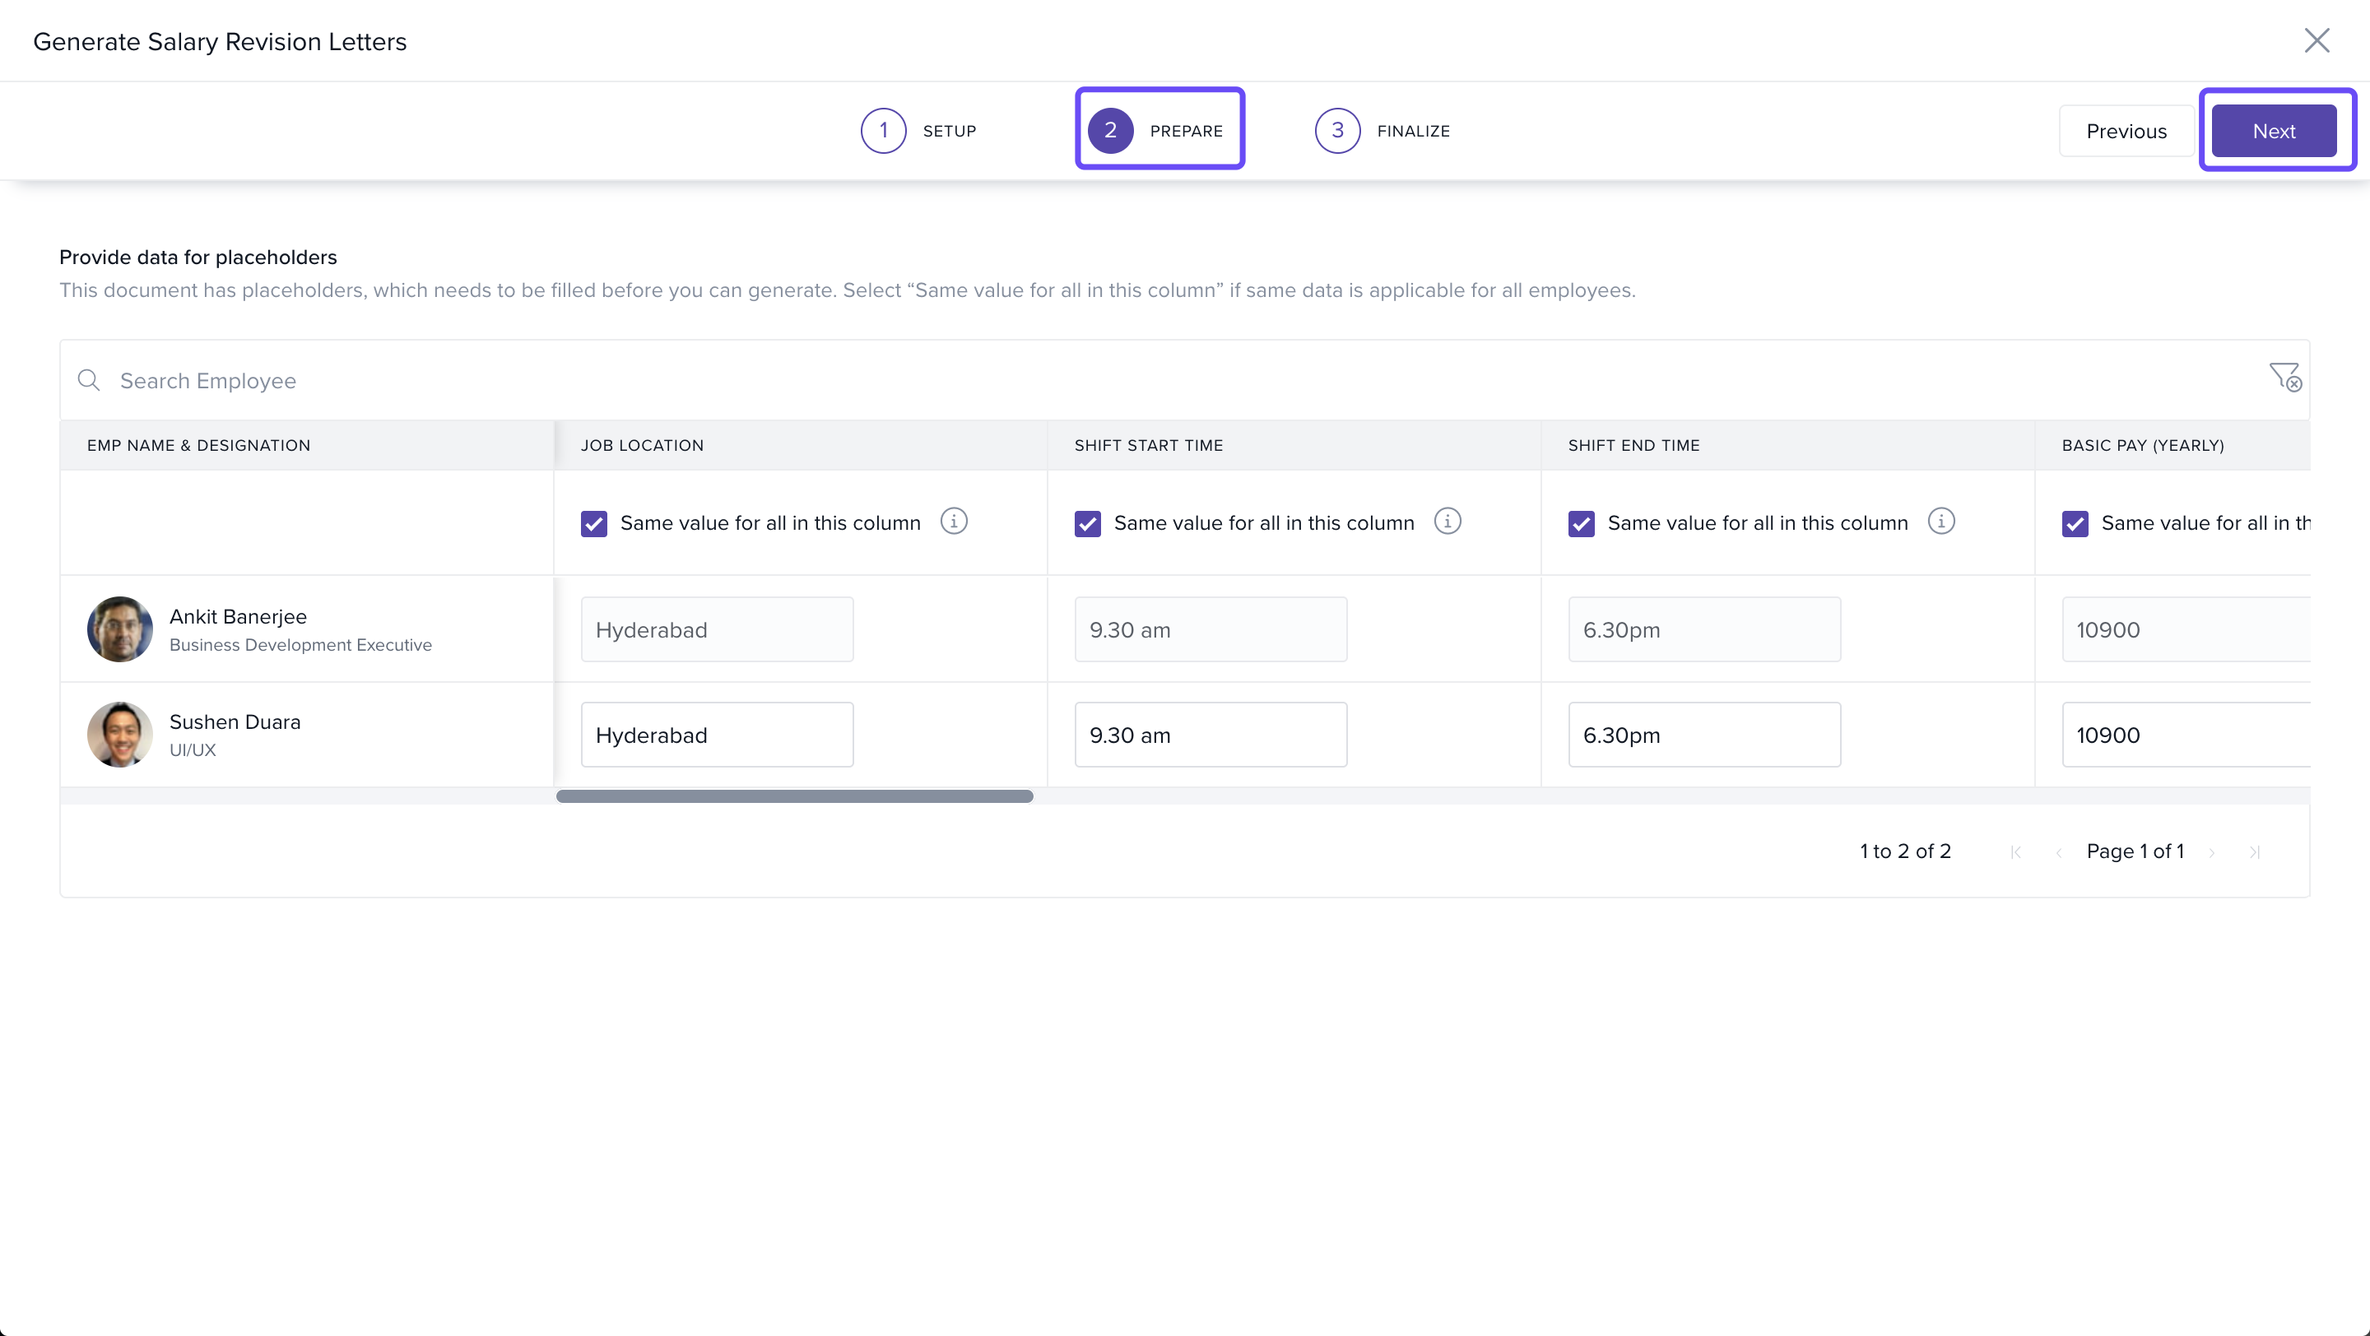2370x1336 pixels.
Task: Uncheck Same value checkbox for Job Location
Action: pyautogui.click(x=594, y=523)
